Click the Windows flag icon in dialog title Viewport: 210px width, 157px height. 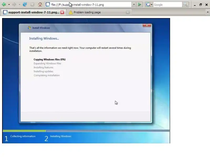(x=29, y=28)
